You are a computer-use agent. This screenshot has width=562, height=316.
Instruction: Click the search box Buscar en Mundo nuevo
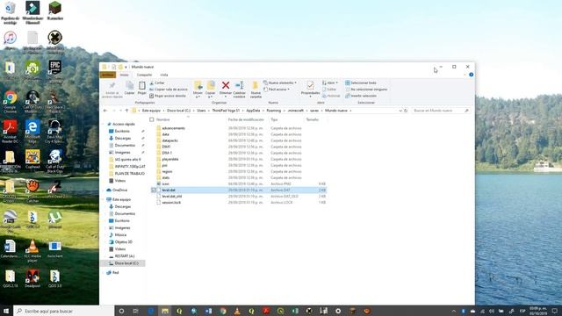point(441,111)
